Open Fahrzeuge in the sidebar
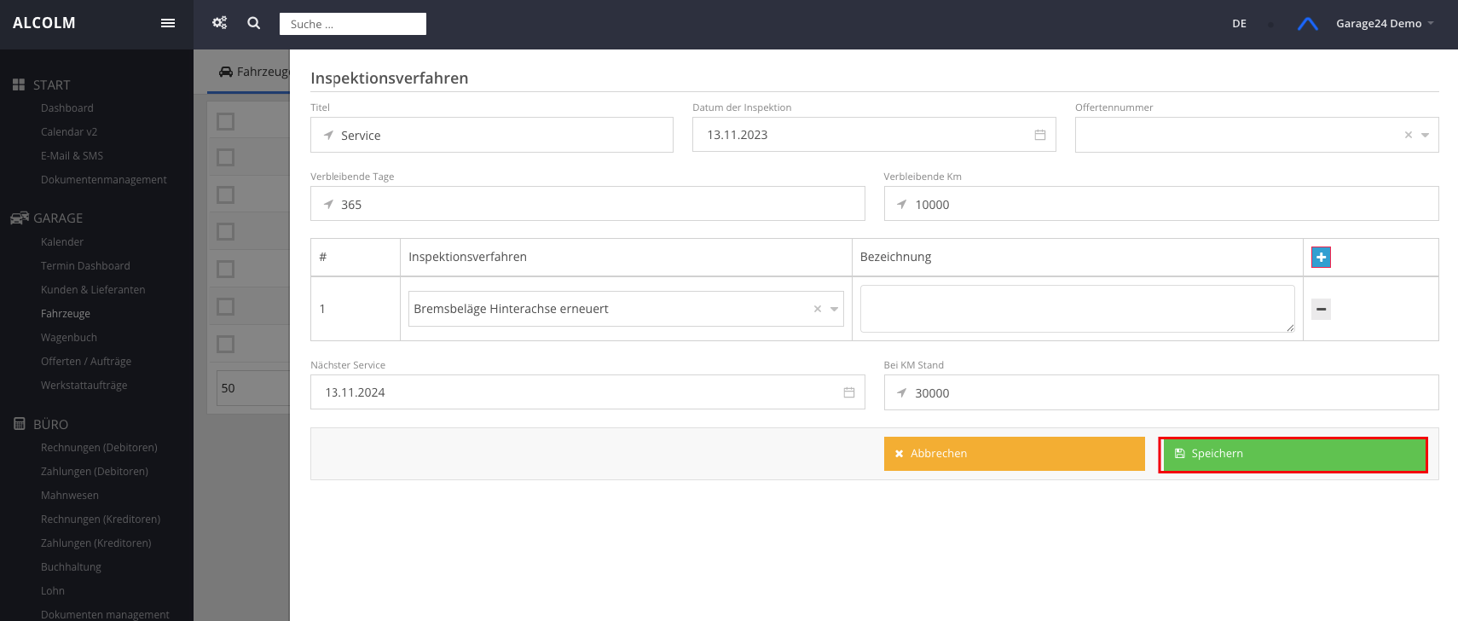This screenshot has width=1458, height=621. point(66,314)
